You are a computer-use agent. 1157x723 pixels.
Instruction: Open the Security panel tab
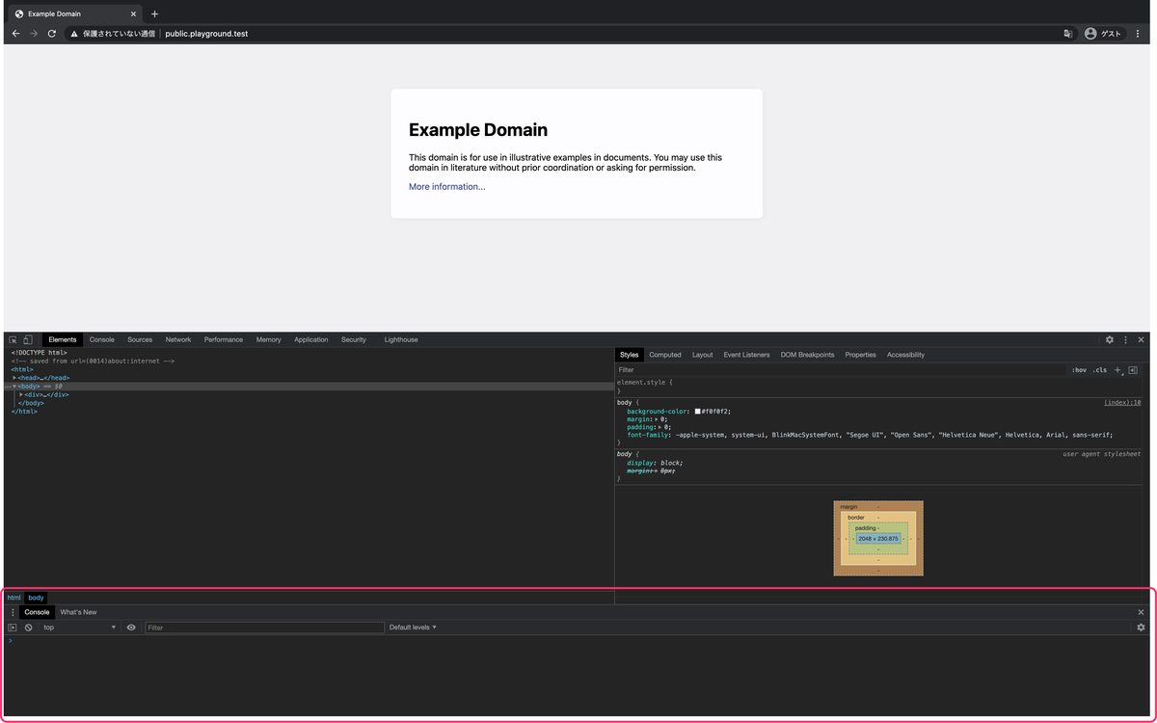[354, 340]
